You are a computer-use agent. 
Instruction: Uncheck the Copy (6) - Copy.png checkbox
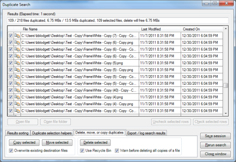tap(10, 42)
